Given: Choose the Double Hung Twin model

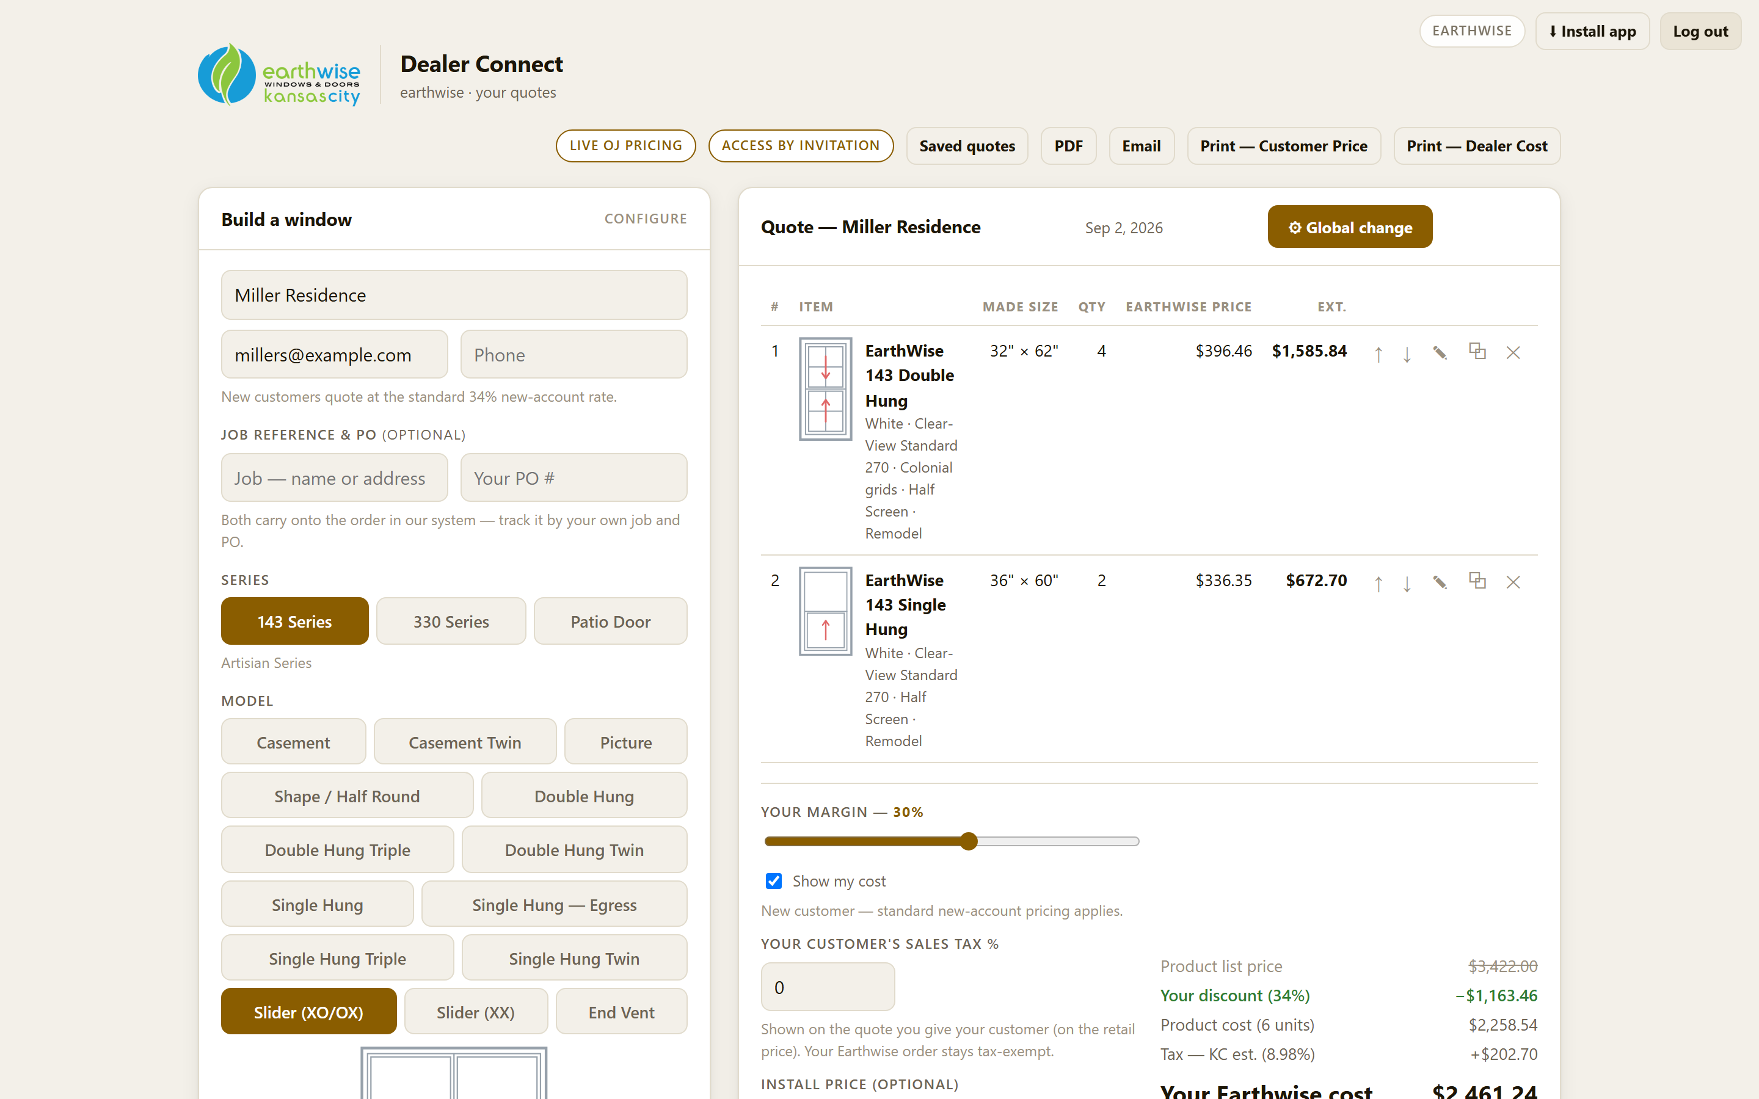Looking at the screenshot, I should 574,850.
